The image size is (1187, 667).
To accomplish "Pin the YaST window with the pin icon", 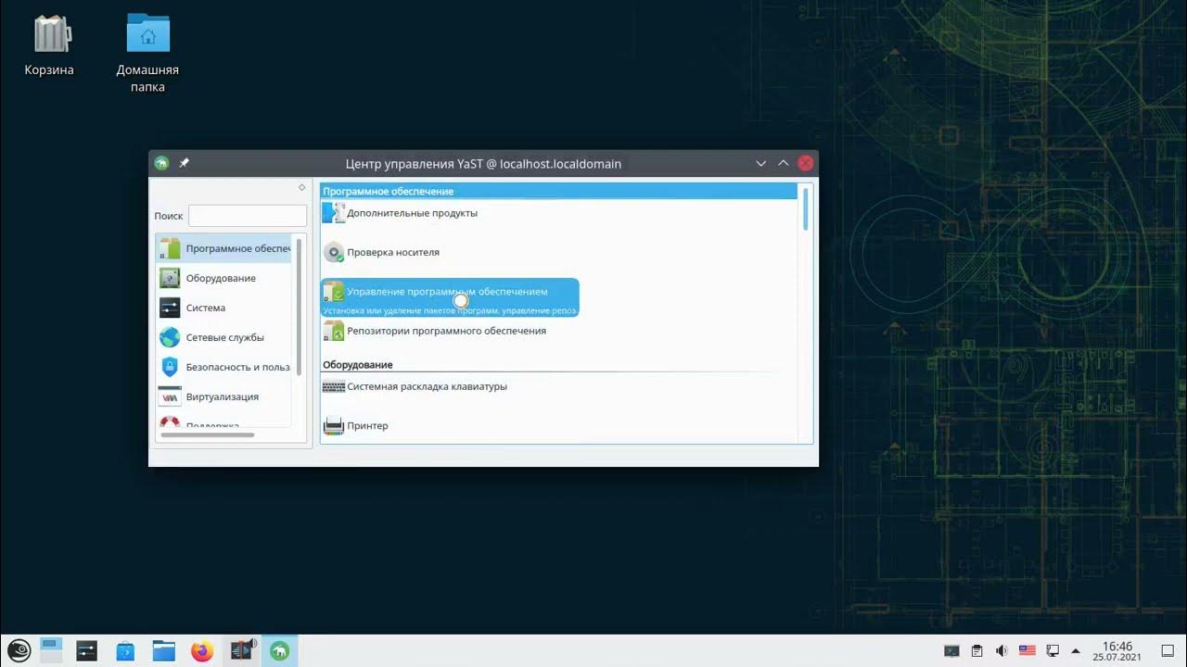I will point(184,163).
